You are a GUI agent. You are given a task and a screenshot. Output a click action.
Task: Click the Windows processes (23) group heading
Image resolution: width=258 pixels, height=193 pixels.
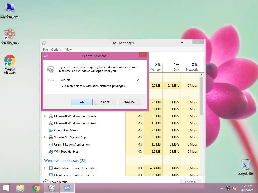tap(65, 161)
